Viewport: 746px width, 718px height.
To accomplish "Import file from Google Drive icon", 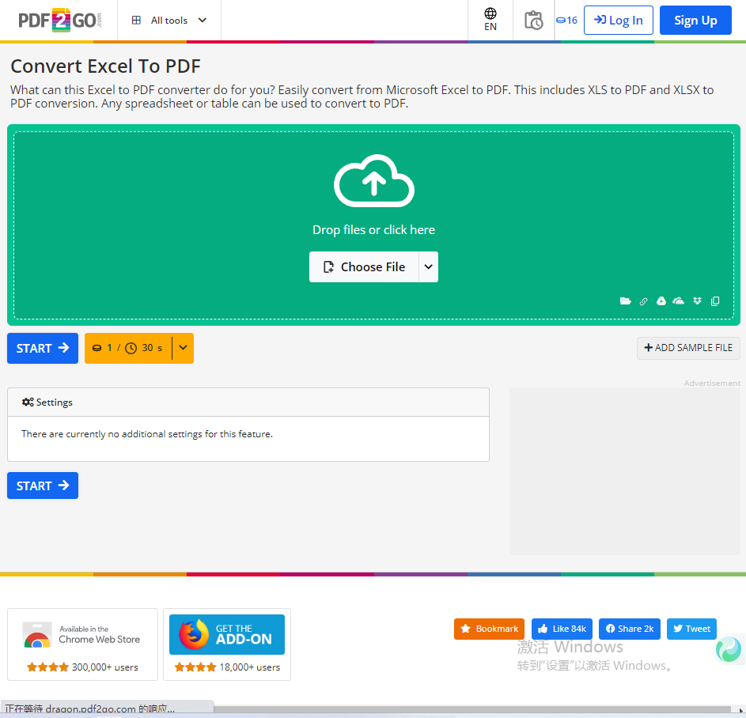I will click(x=661, y=301).
